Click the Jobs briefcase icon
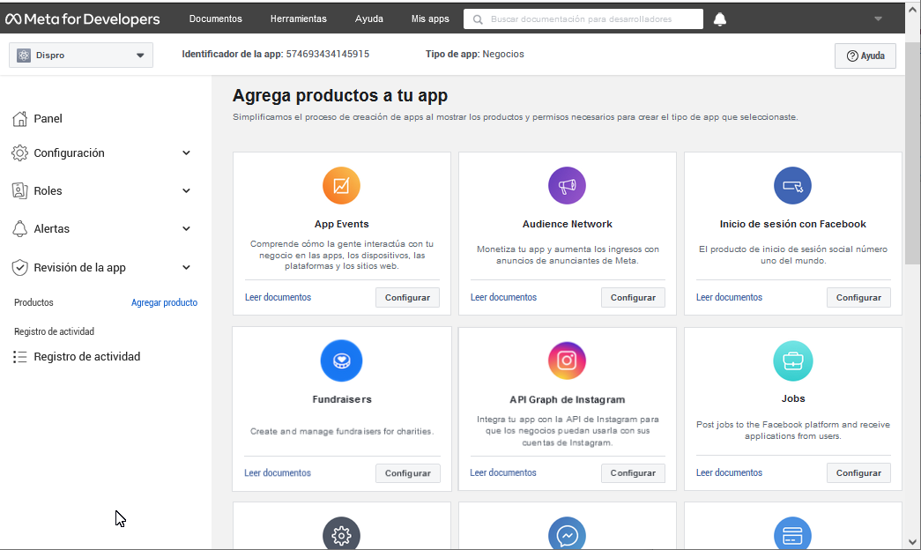 point(792,360)
